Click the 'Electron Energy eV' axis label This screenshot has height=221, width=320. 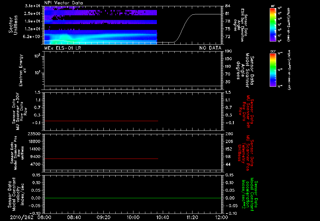(x=22, y=70)
